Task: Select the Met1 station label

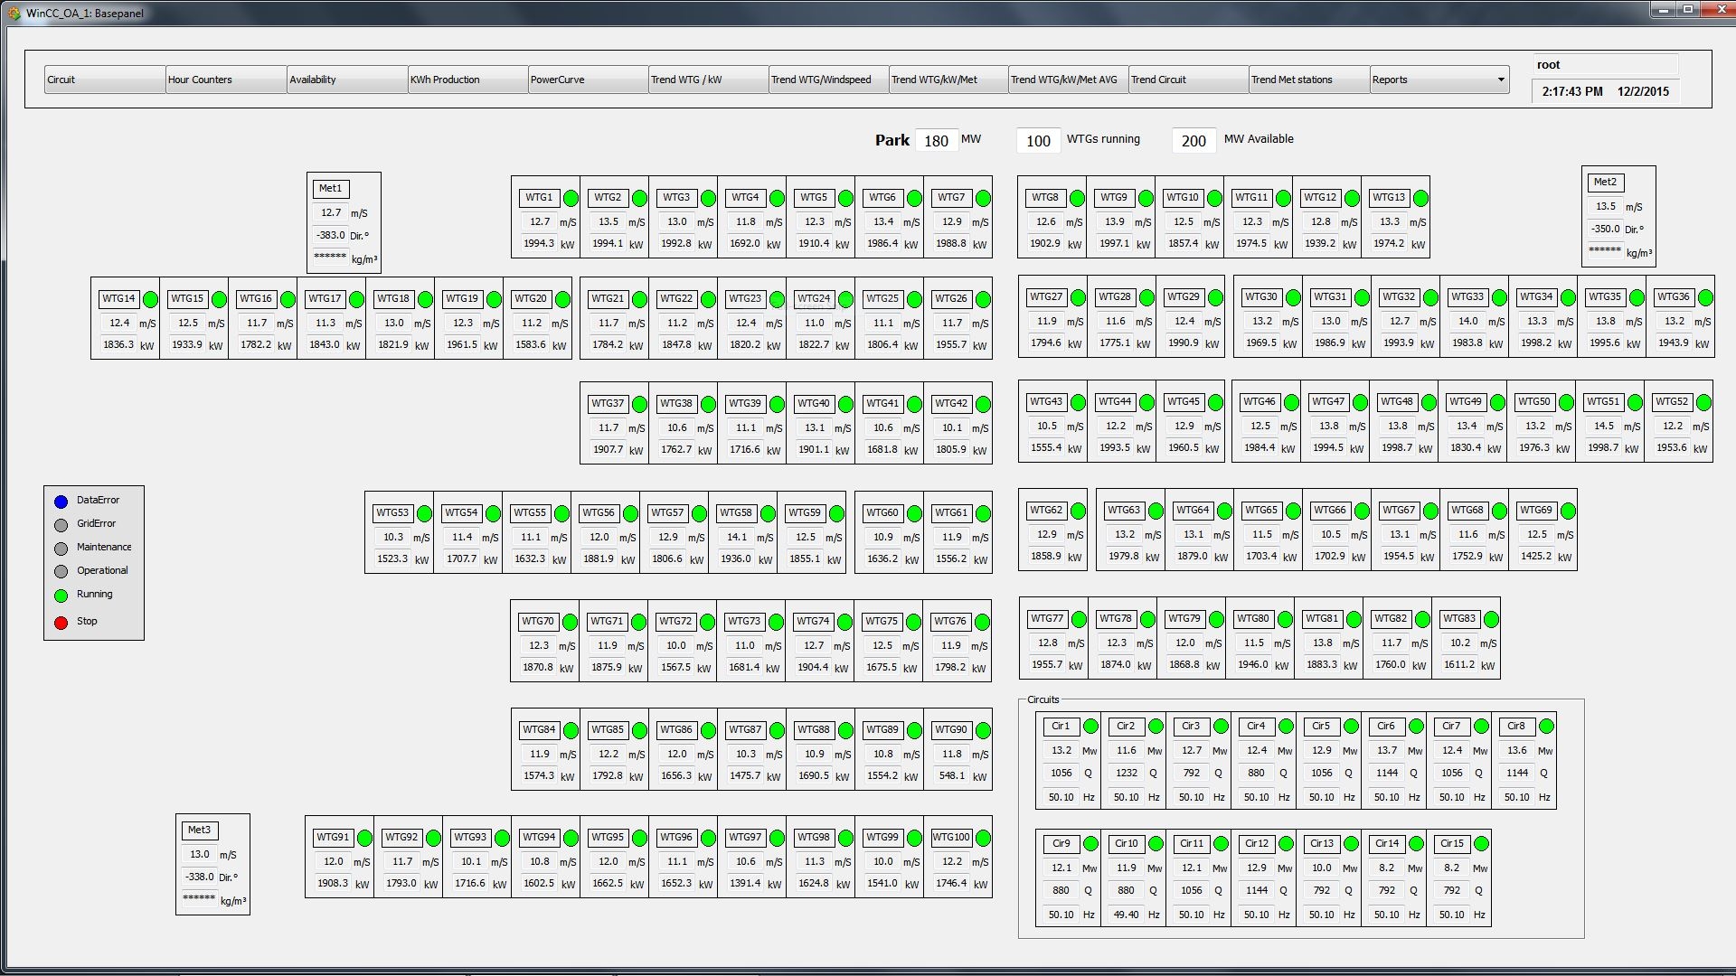Action: (331, 189)
